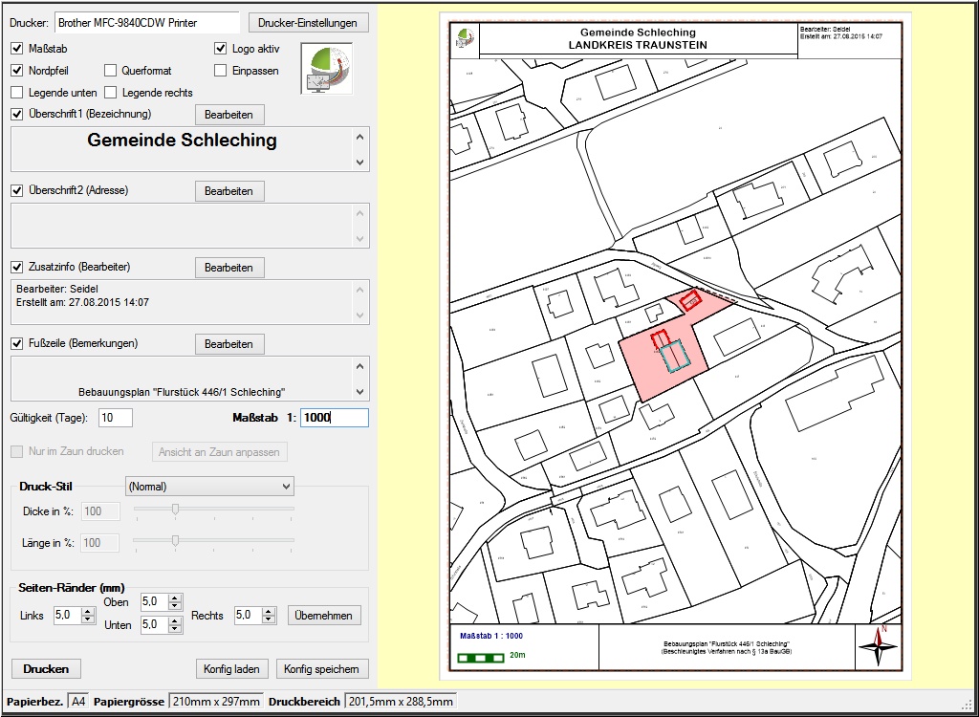Uncheck Fußzeile (Bemerkungen)

[17, 343]
